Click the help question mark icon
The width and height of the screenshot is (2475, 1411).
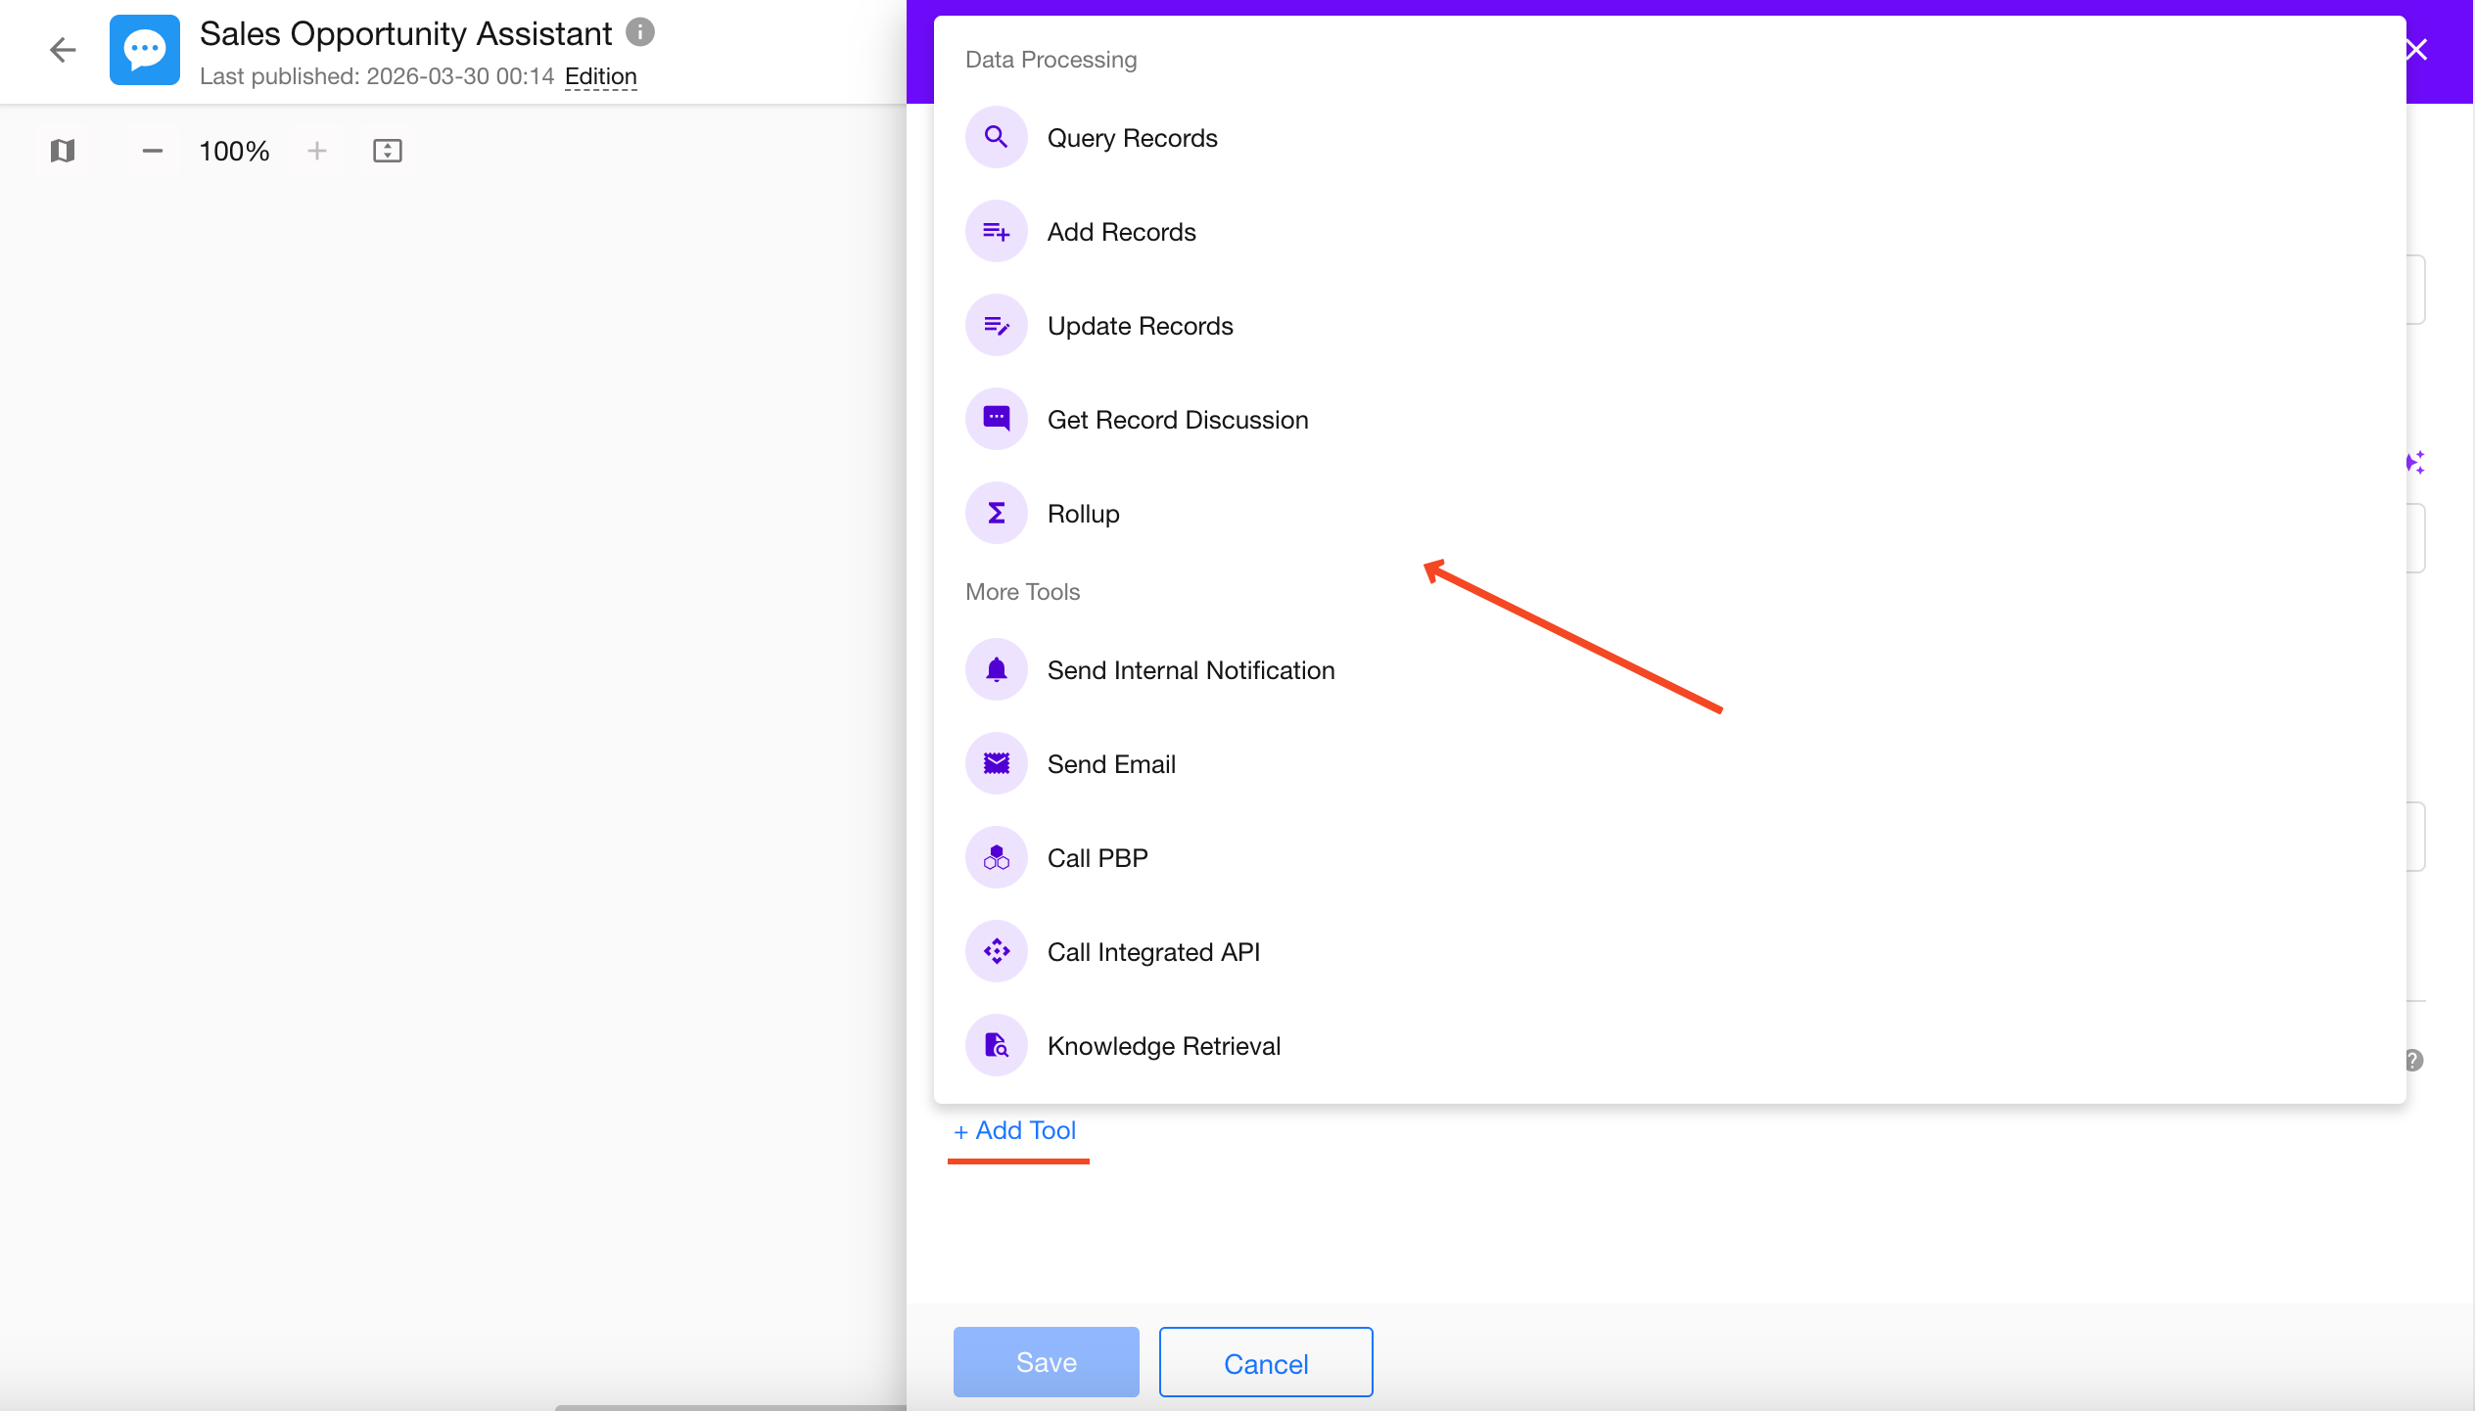2414,1060
